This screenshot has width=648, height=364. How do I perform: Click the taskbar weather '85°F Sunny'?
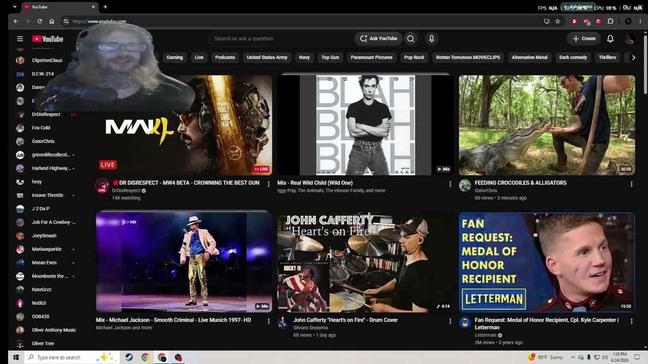point(546,357)
